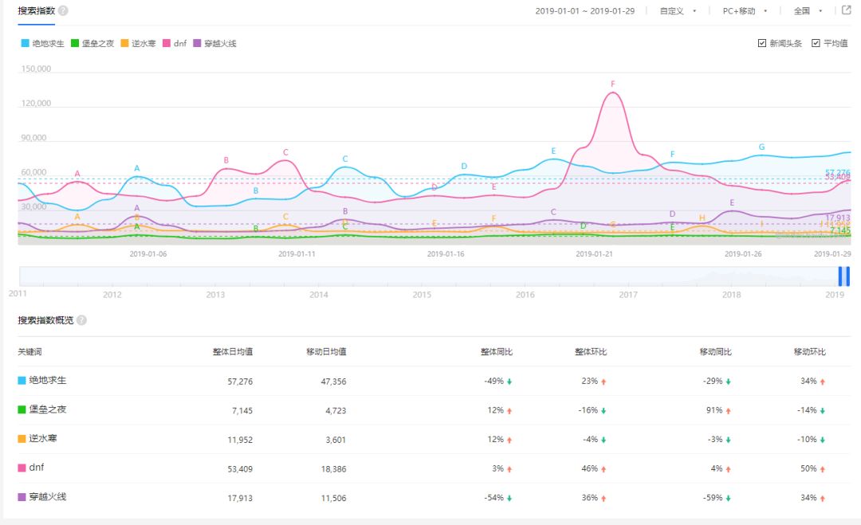Click the 57,276 value in table

click(x=240, y=382)
